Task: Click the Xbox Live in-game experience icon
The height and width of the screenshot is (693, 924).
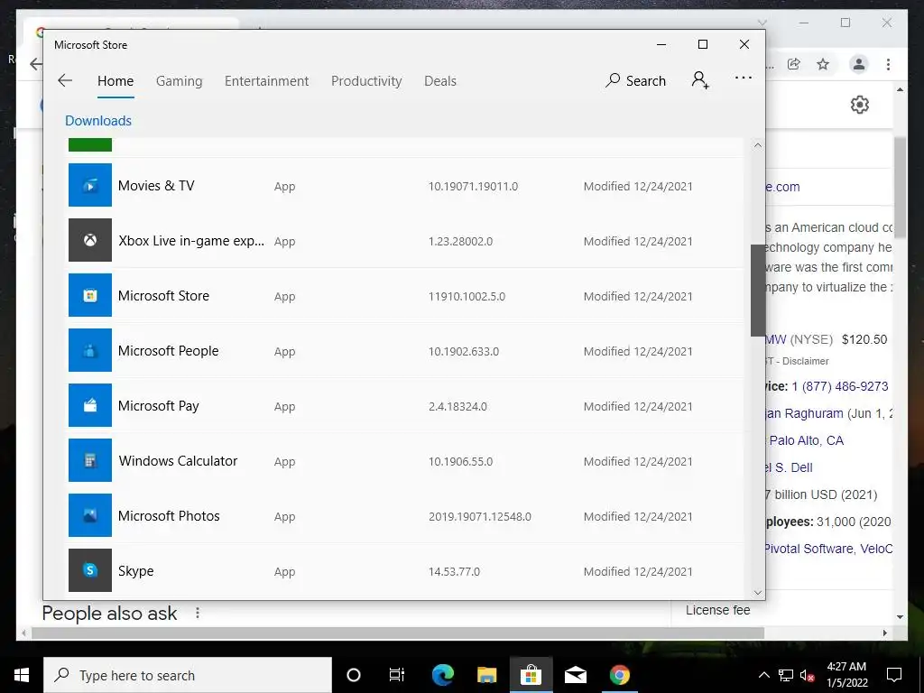Action: tap(89, 240)
